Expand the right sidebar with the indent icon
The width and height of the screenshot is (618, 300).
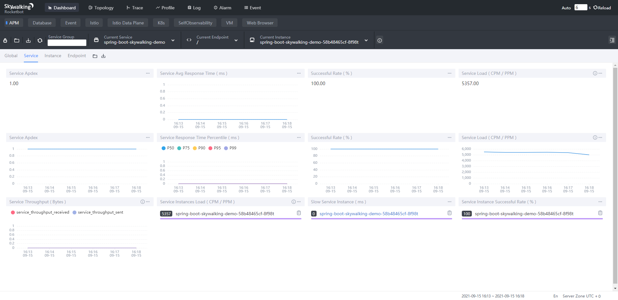[612, 40]
